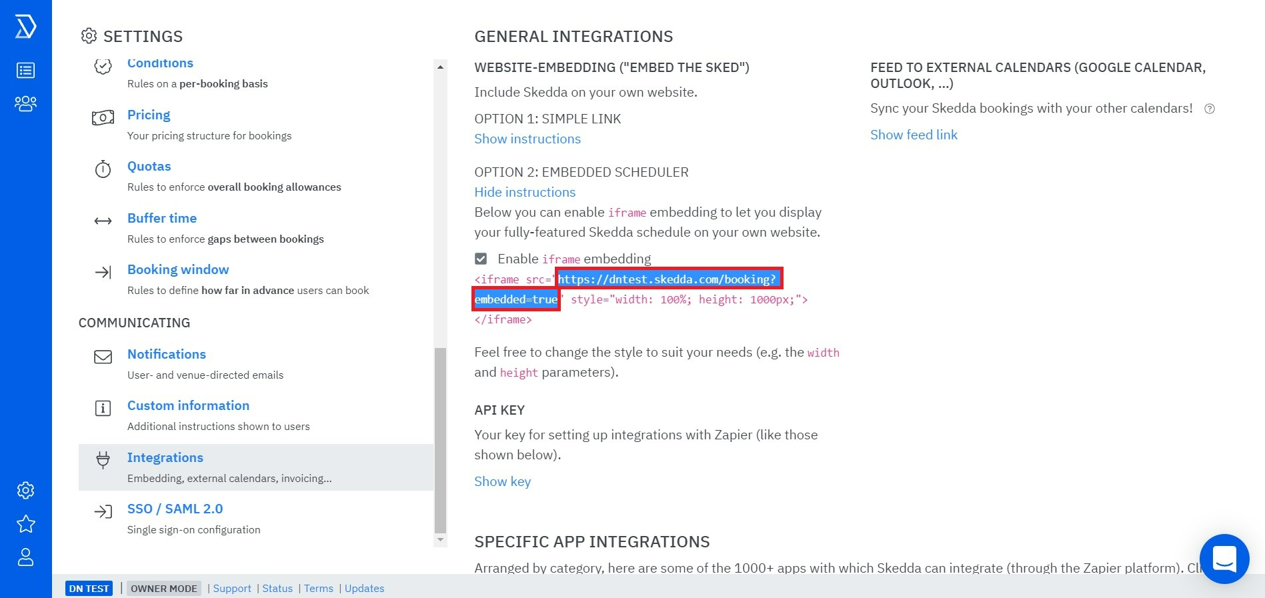This screenshot has width=1265, height=598.
Task: Show instructions for Option 1 simple link
Action: pyautogui.click(x=527, y=139)
